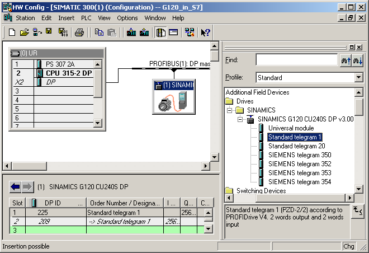Click the Upload to PG icon
The width and height of the screenshot is (369, 253).
pyautogui.click(x=144, y=32)
